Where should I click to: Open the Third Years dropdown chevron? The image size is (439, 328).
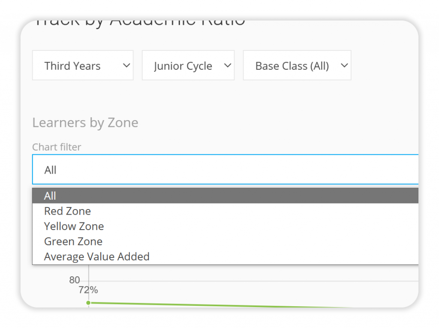coord(126,65)
